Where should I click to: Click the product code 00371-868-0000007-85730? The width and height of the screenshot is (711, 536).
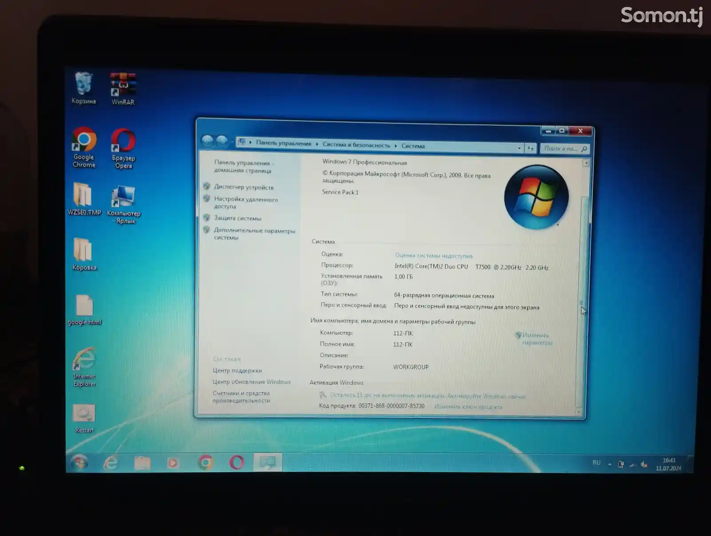(x=391, y=406)
